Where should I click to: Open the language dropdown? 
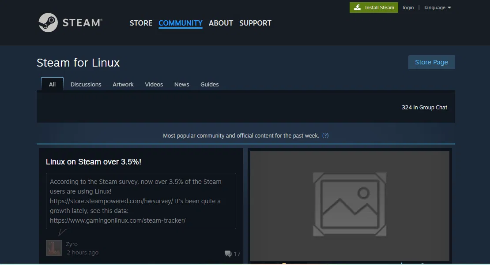437,7
